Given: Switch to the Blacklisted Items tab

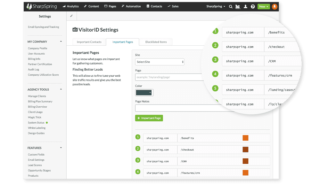Looking at the screenshot, I should [x=156, y=42].
